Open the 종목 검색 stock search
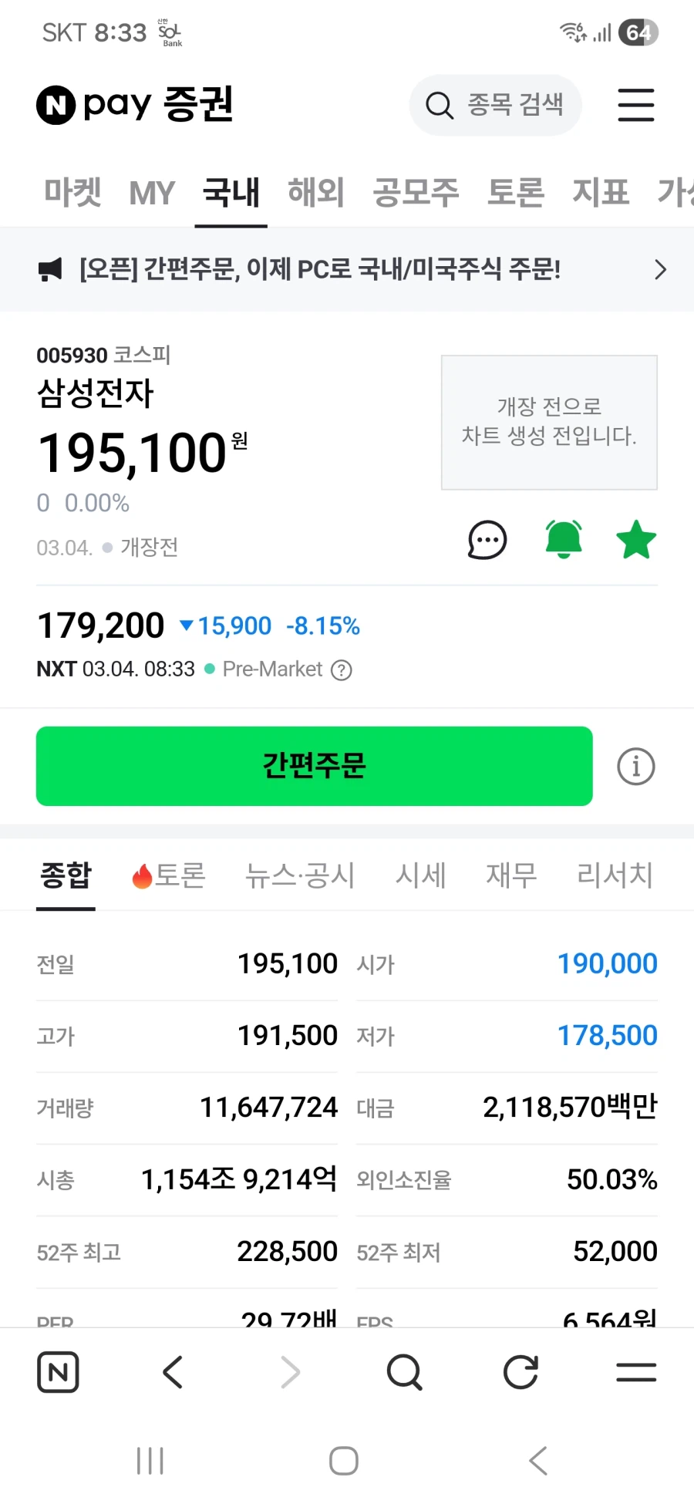The height and width of the screenshot is (1504, 694). tap(495, 106)
